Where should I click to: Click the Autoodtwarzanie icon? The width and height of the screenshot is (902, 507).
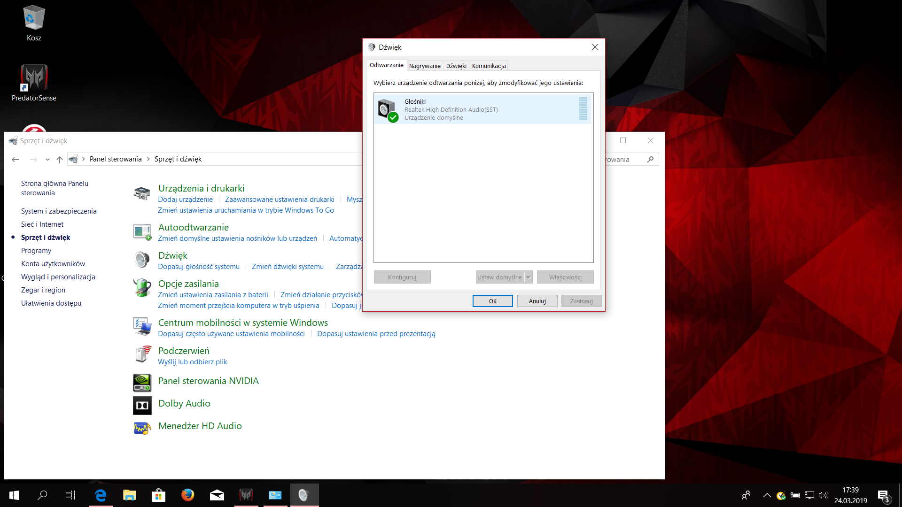pos(142,231)
